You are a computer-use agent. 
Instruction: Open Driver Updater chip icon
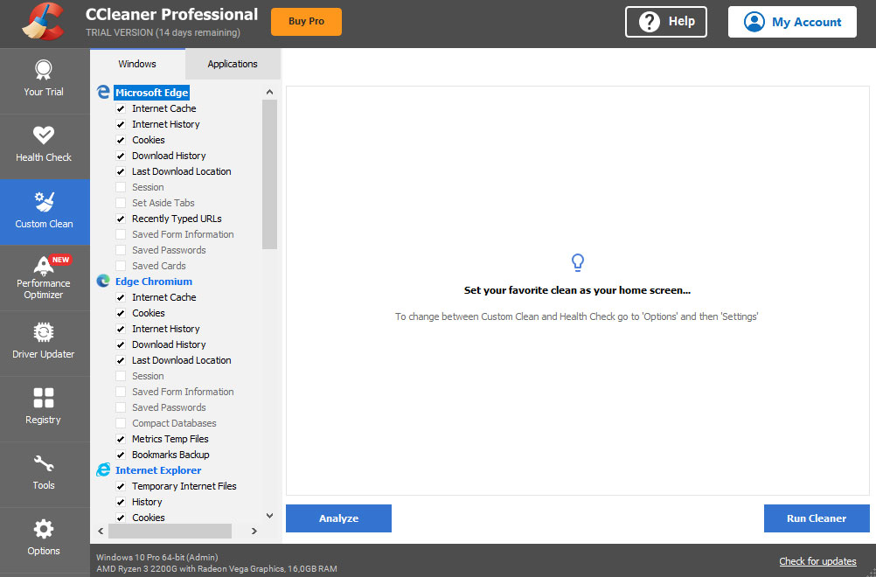coord(44,332)
